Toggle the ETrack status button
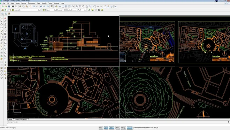230x130 pixels. (x=130, y=128)
